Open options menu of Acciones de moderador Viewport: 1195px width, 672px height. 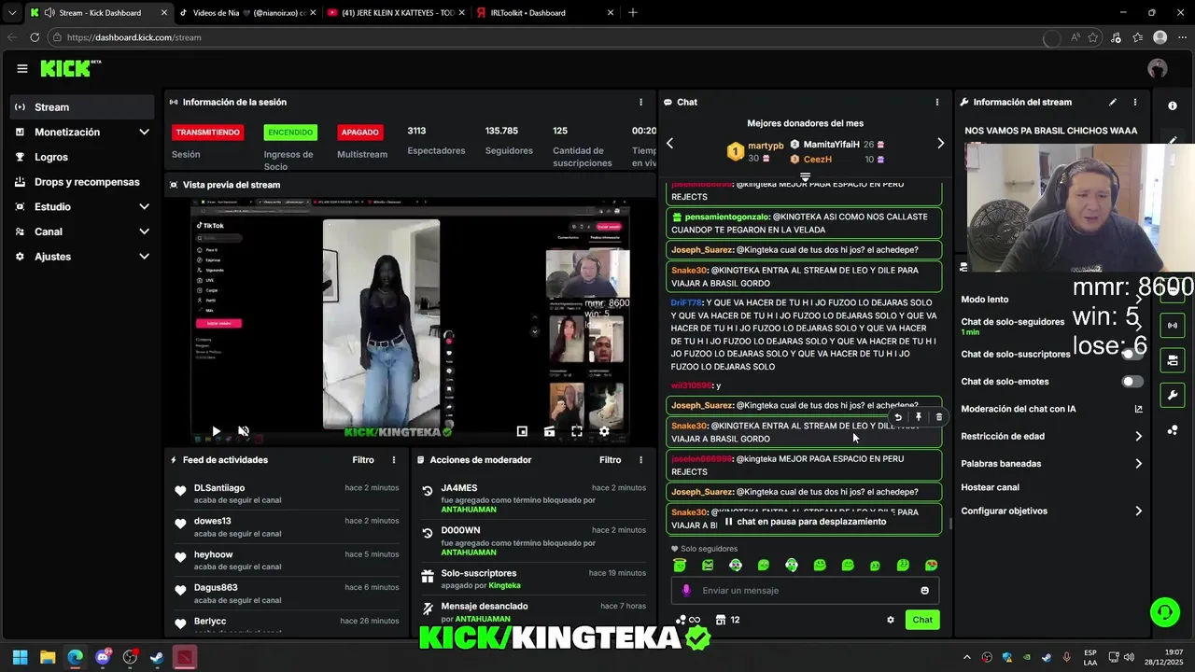640,460
